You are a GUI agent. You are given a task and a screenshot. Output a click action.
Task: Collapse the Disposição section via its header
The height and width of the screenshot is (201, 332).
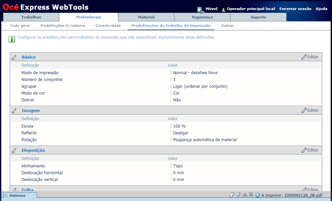33,150
